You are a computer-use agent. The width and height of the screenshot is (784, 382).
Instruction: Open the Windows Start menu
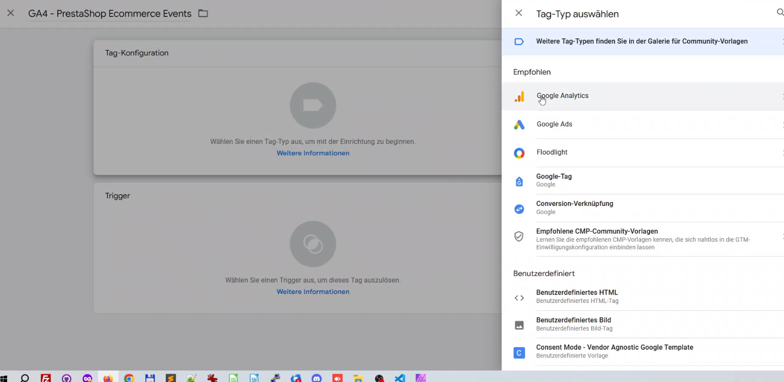point(4,379)
